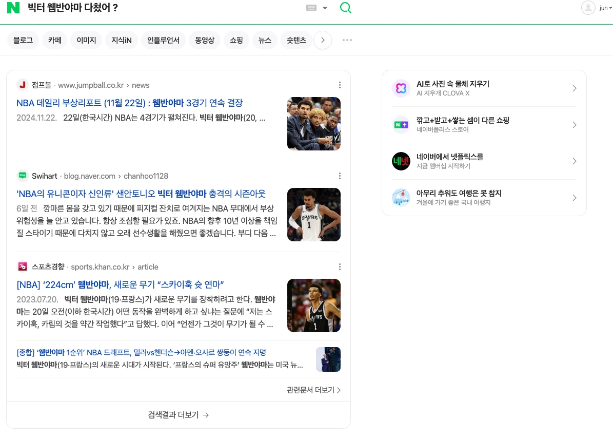
Task: Open the 'NBA의 유니콘이자 신인류' blog post
Action: point(141,194)
